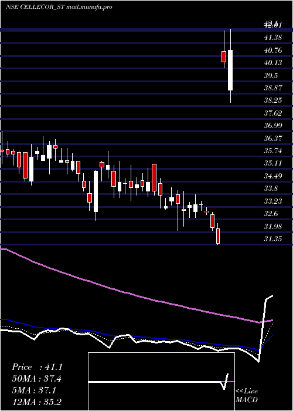The height and width of the screenshot is (411, 293).
Task: Select the 33.23 price axis label
Action: pyautogui.click(x=273, y=201)
